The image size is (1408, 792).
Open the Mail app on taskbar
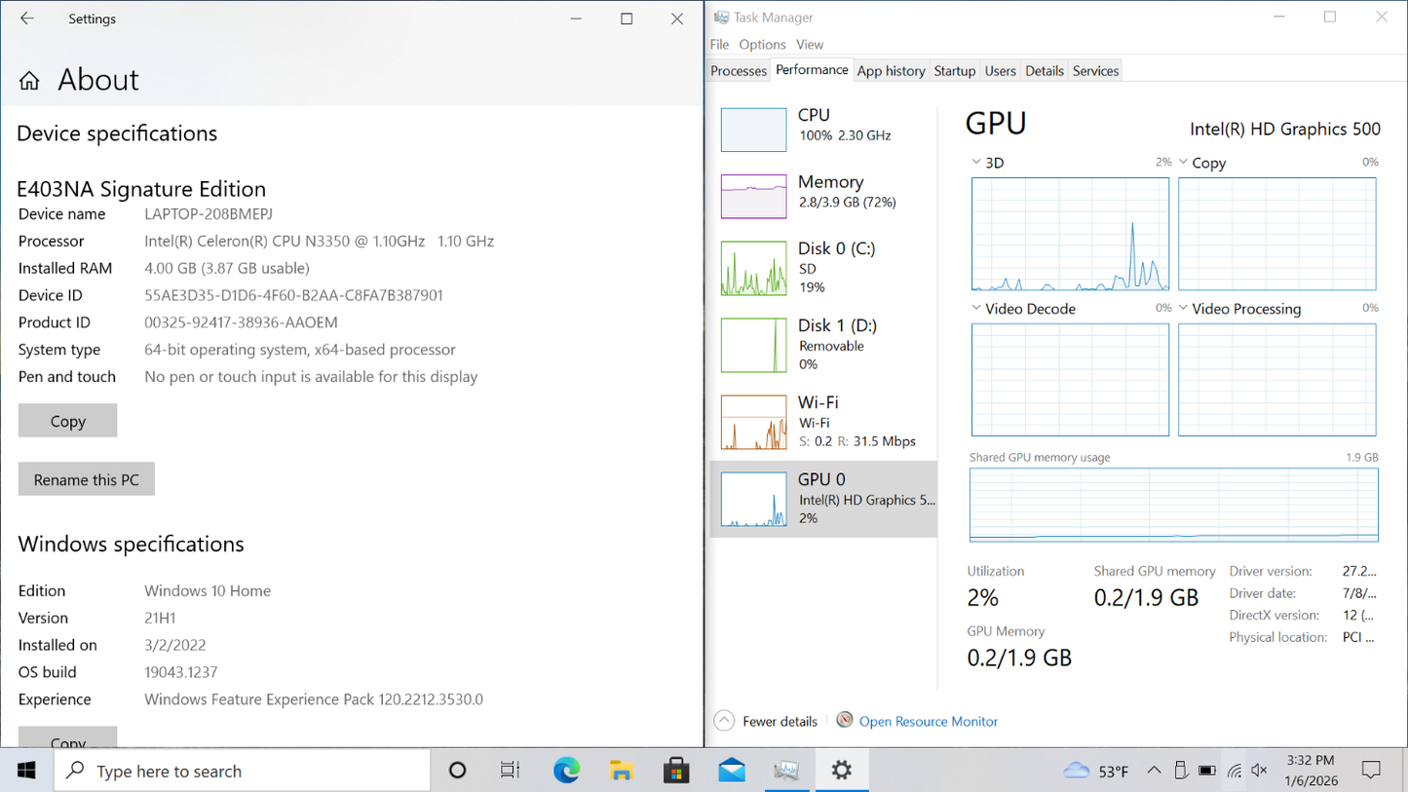click(x=731, y=771)
